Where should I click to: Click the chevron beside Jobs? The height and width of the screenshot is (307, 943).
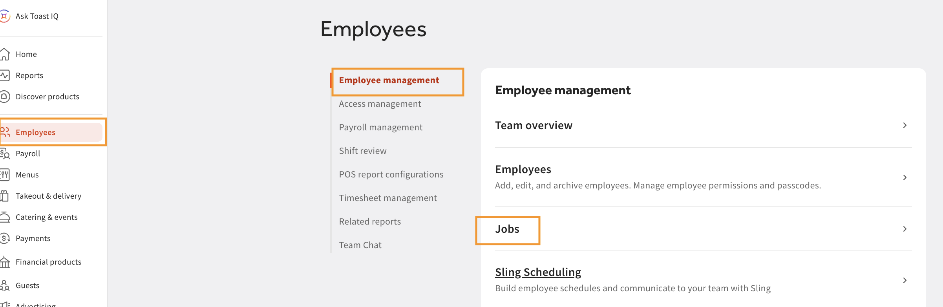coord(905,229)
